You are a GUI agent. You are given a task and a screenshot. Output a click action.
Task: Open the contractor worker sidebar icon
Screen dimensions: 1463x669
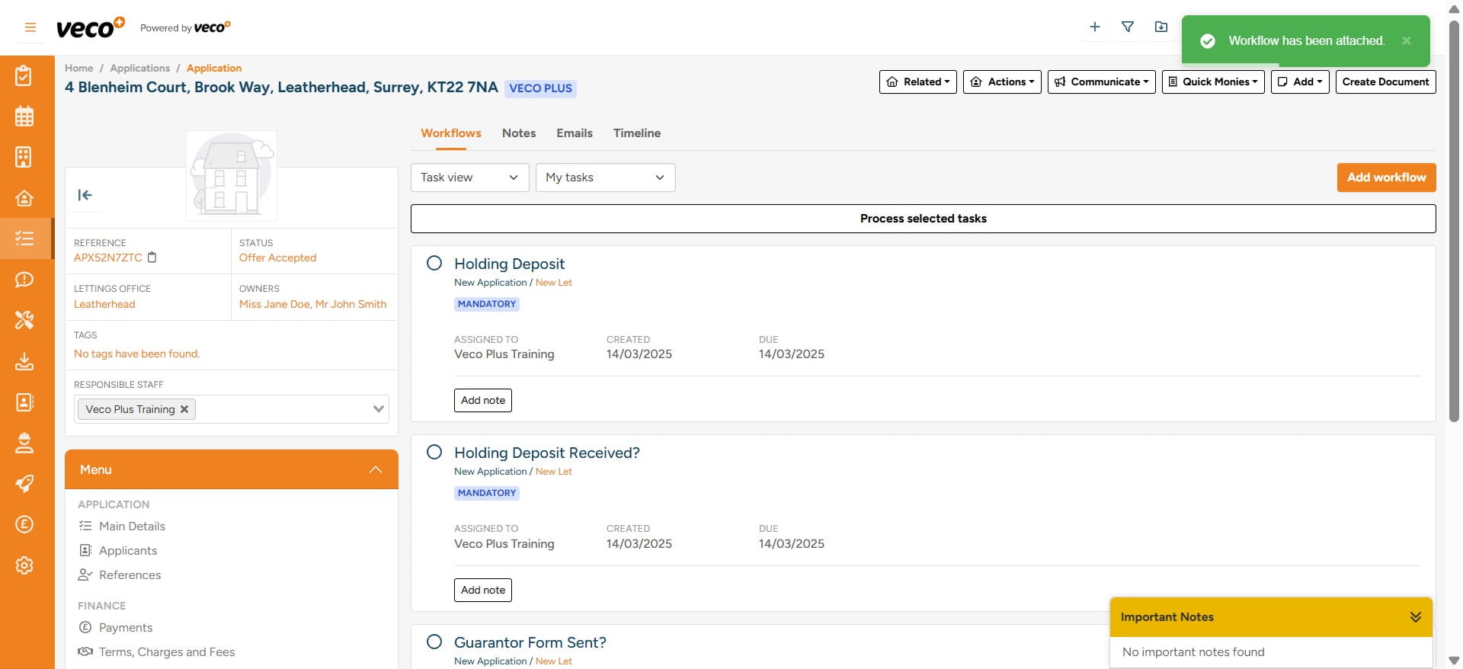(24, 443)
